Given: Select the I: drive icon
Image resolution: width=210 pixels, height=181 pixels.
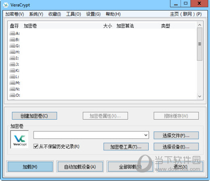Looking at the screenshot, I should (12, 58).
